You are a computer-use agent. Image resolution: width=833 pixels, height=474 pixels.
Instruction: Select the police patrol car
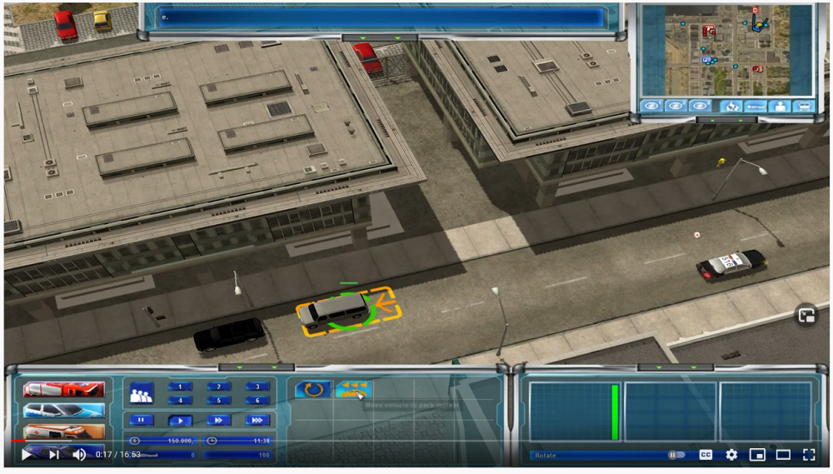731,264
